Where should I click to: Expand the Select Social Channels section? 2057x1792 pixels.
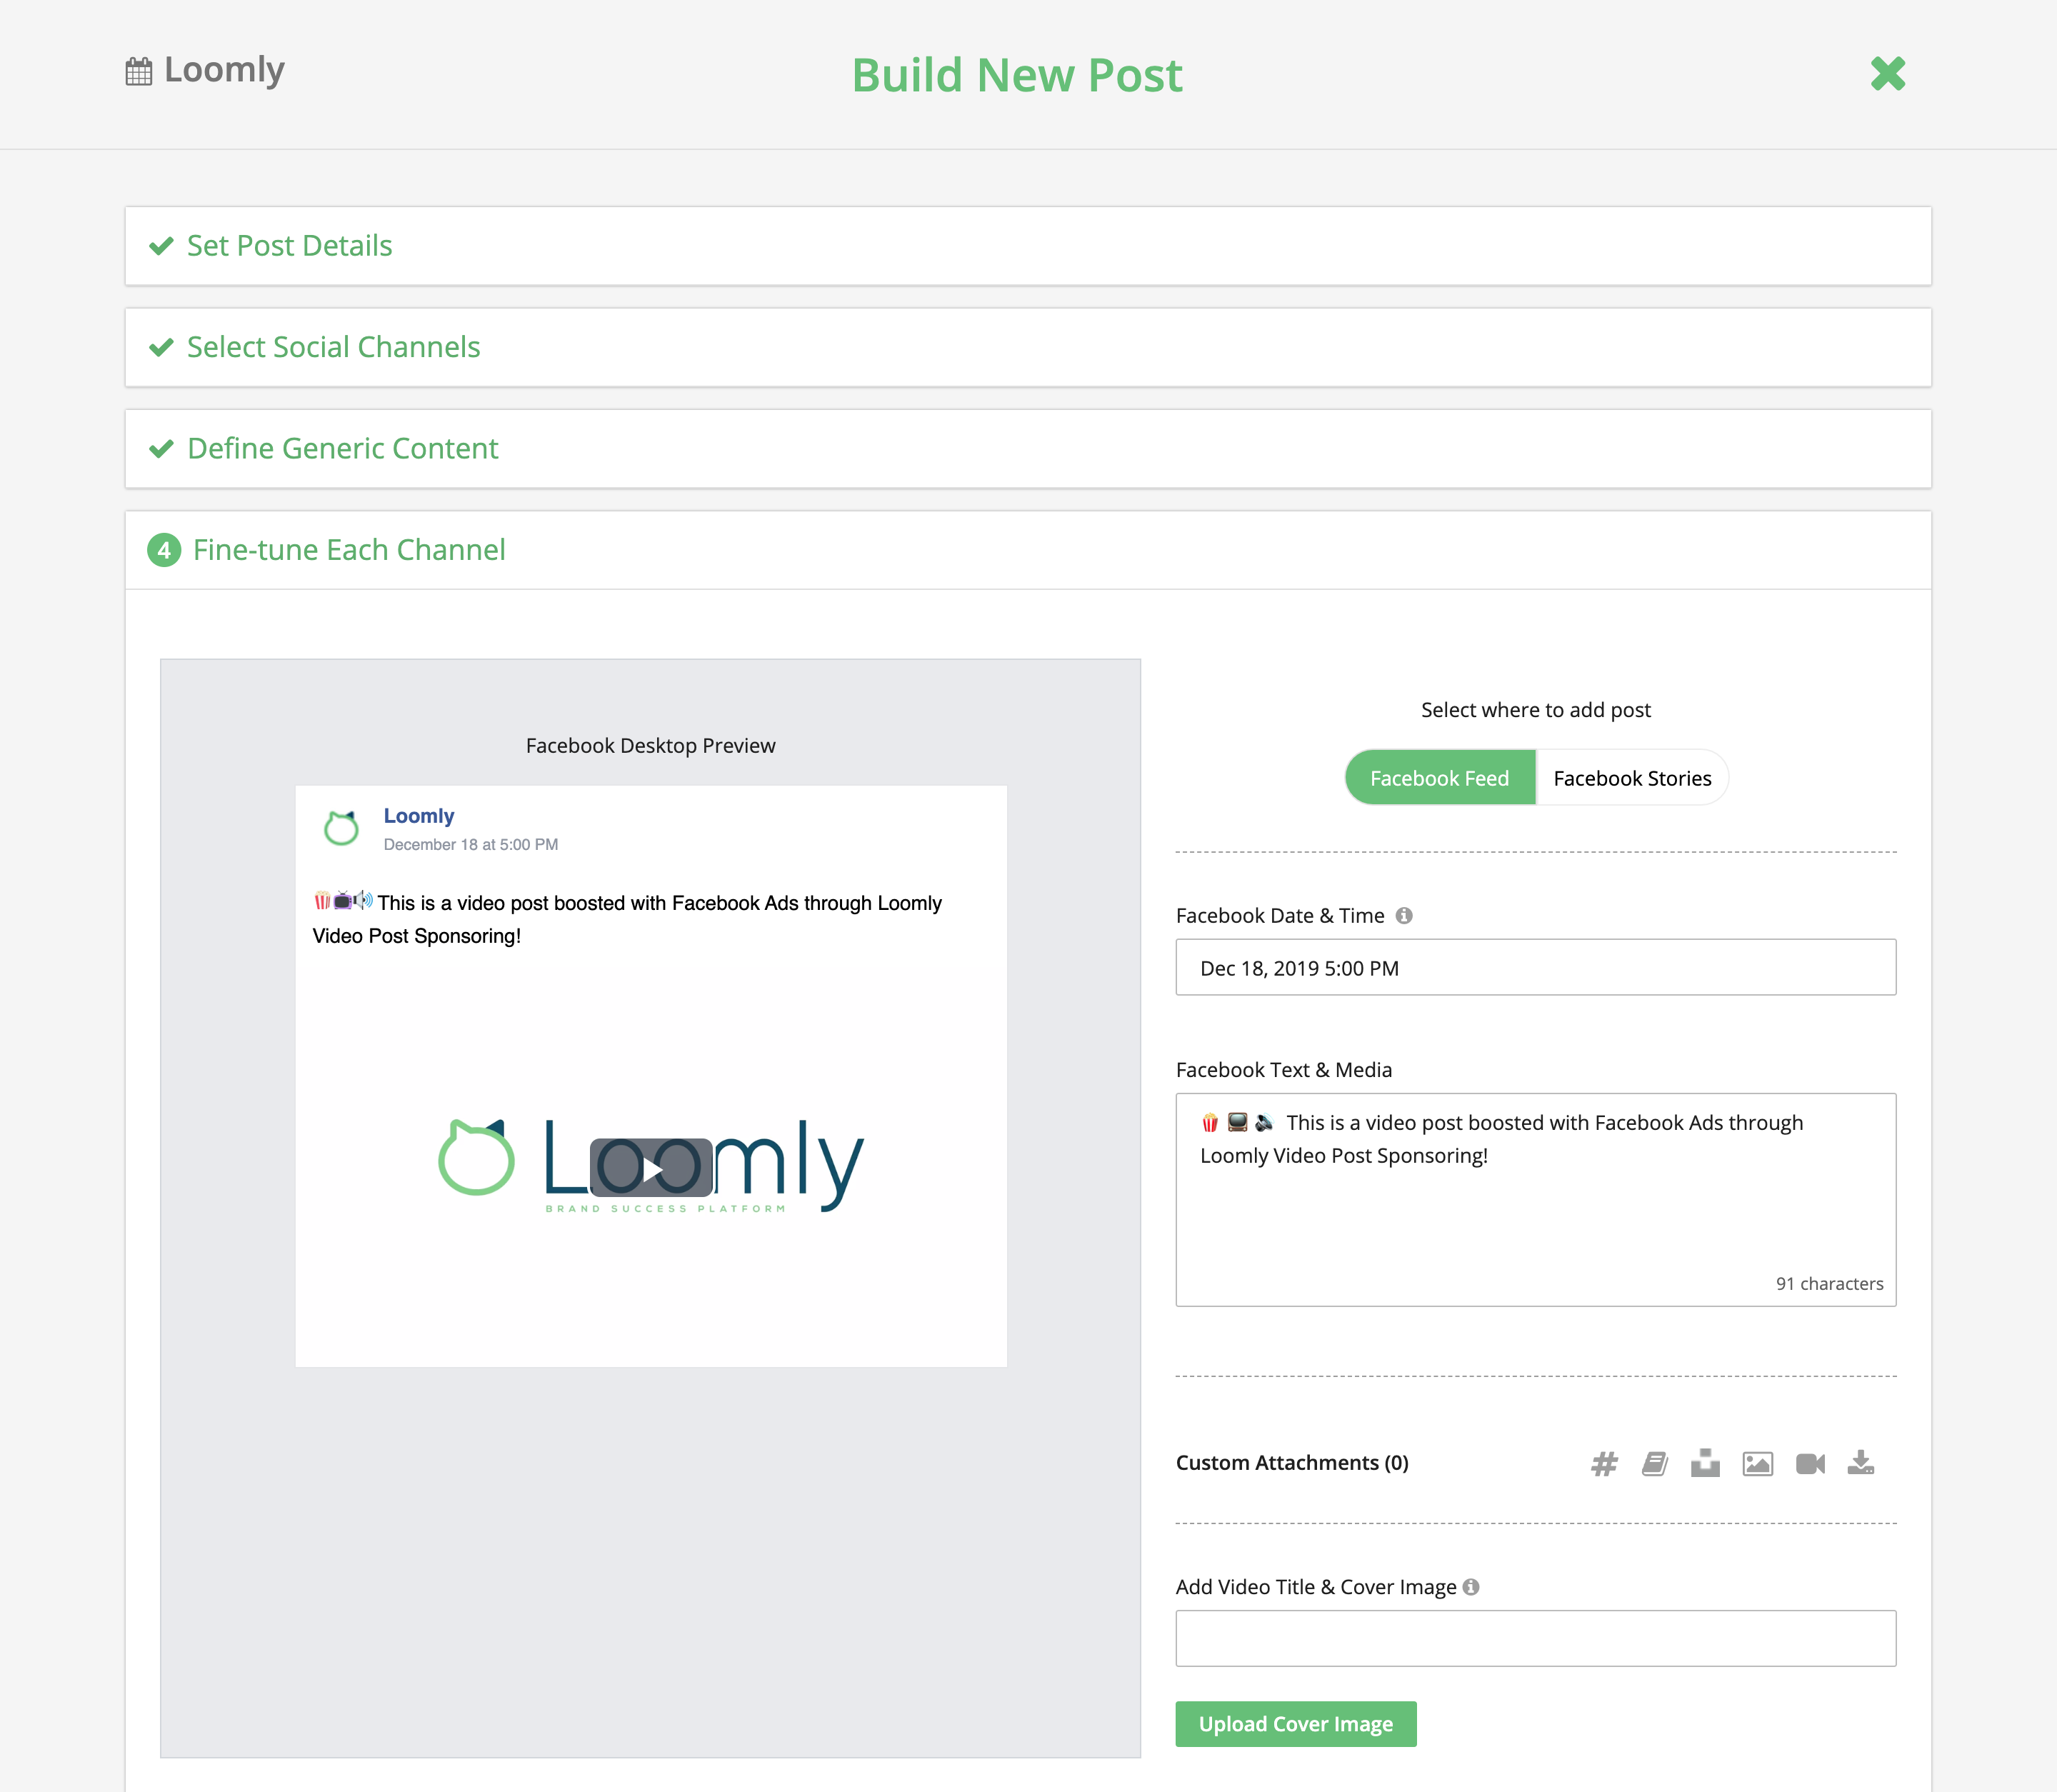(x=333, y=347)
